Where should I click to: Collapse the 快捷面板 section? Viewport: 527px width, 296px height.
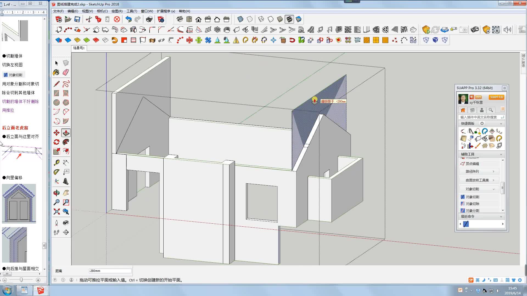tap(501, 124)
